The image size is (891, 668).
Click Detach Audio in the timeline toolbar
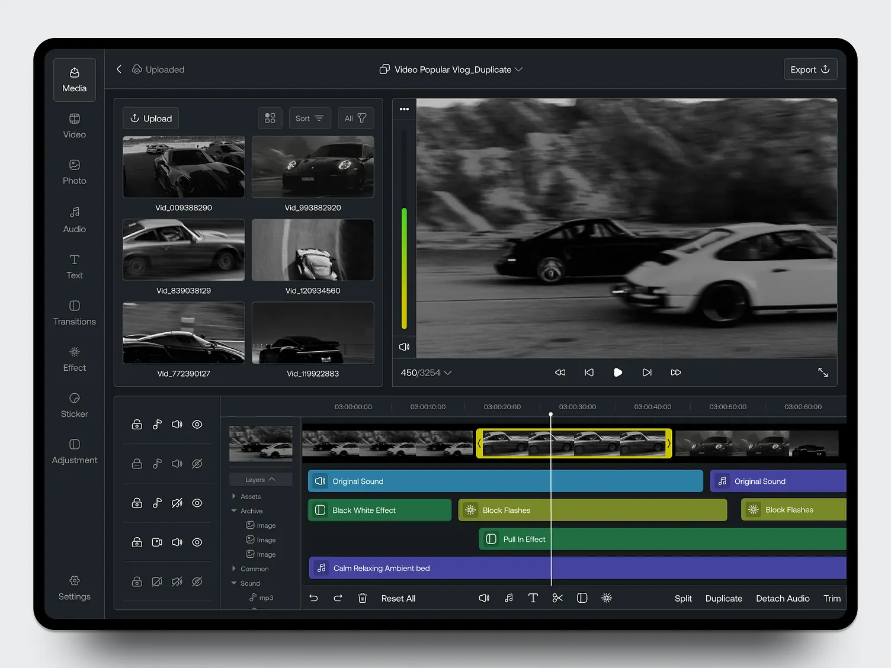[x=782, y=598]
